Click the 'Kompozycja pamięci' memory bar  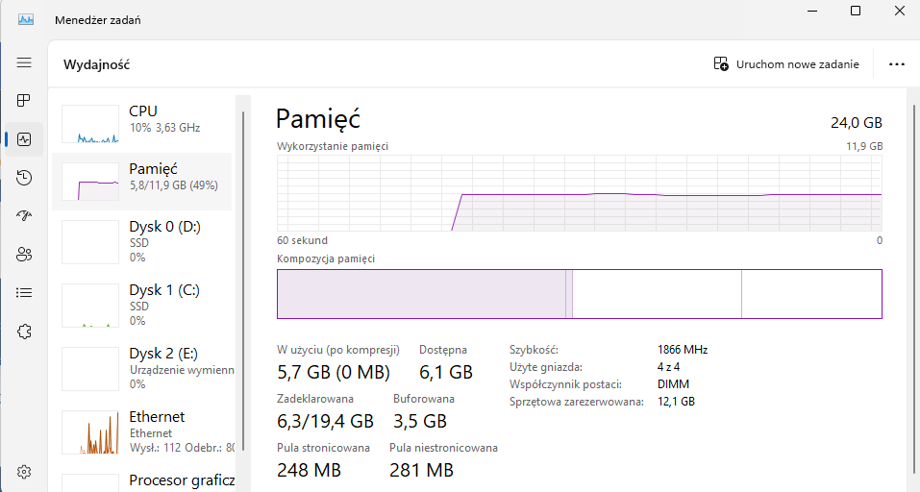pyautogui.click(x=579, y=294)
